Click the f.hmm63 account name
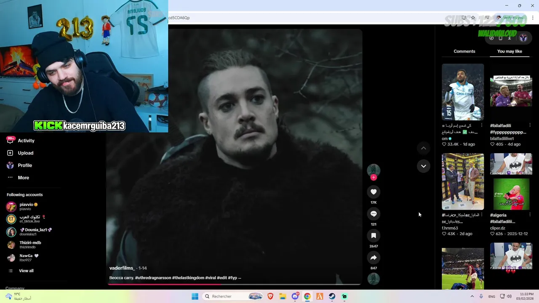Viewport: 539px width, 303px height. click(450, 228)
